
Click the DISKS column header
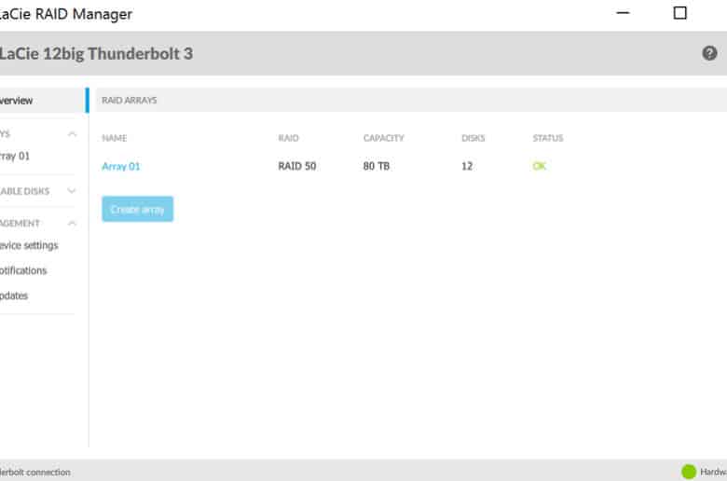(x=473, y=138)
